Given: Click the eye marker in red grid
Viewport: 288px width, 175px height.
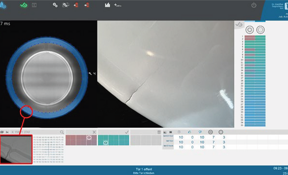Looking at the screenshot, I should tap(89, 138).
